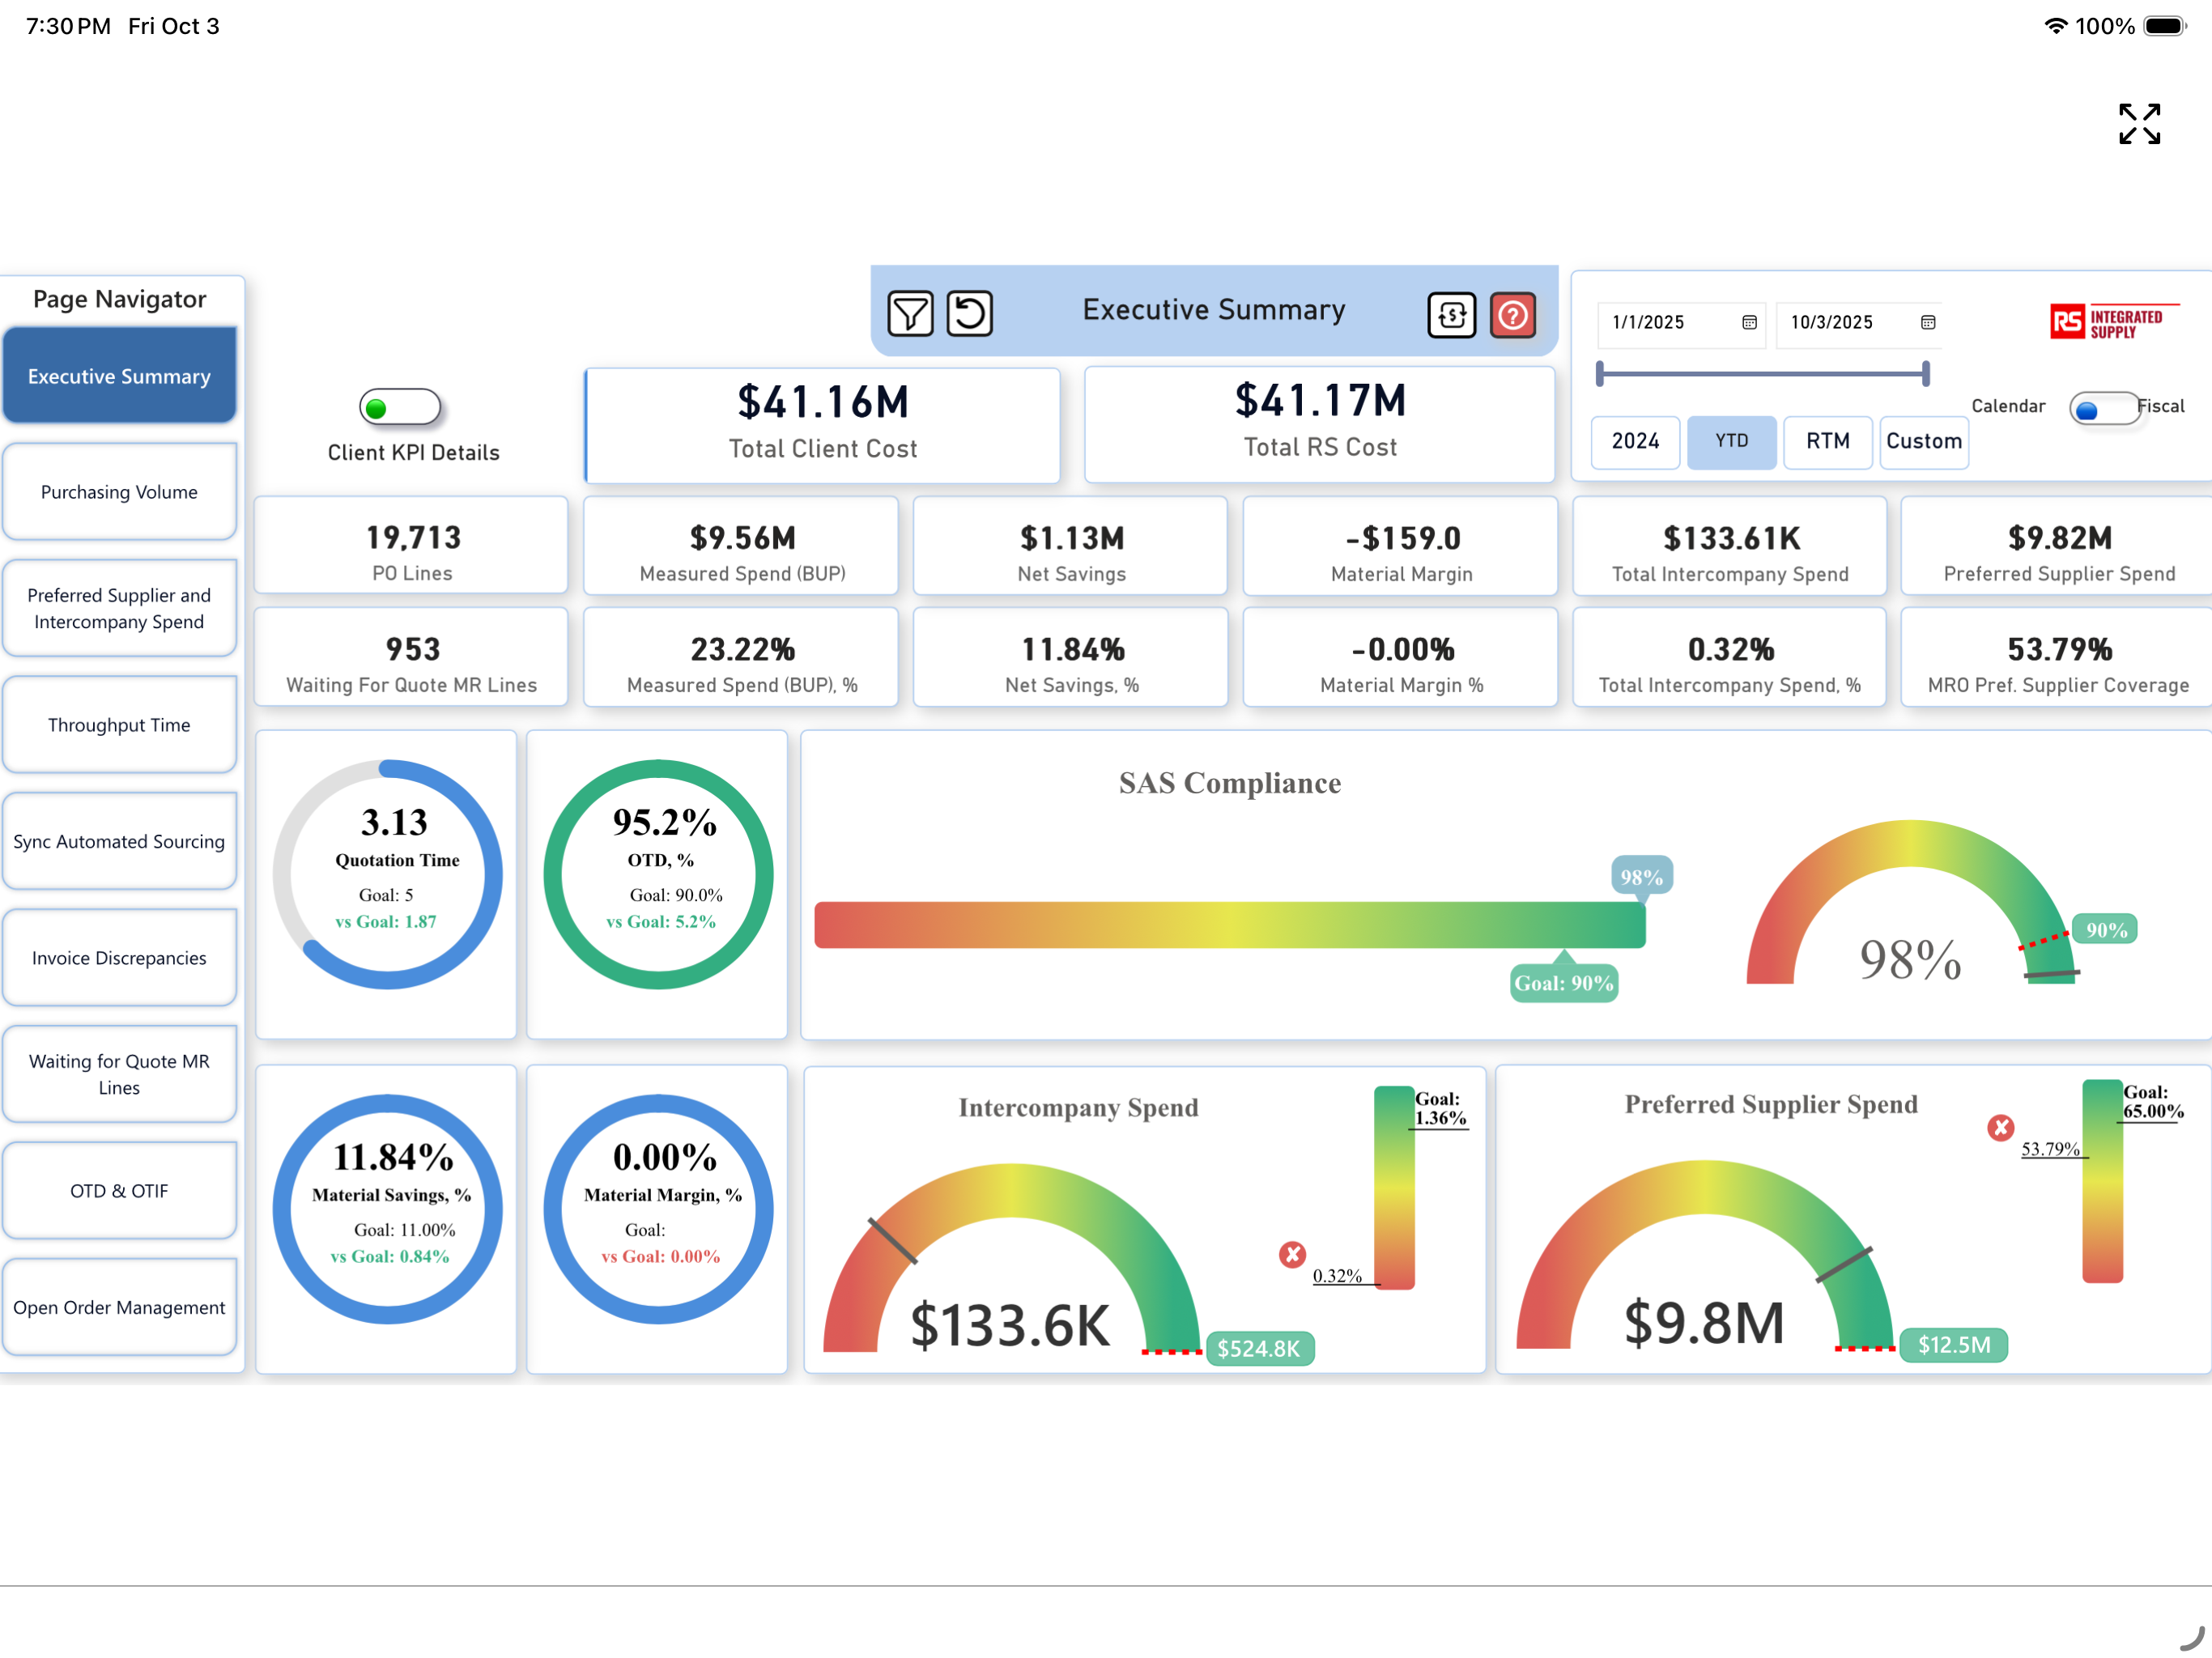2212x1658 pixels.
Task: Click the Total Client Cost card
Action: (x=822, y=425)
